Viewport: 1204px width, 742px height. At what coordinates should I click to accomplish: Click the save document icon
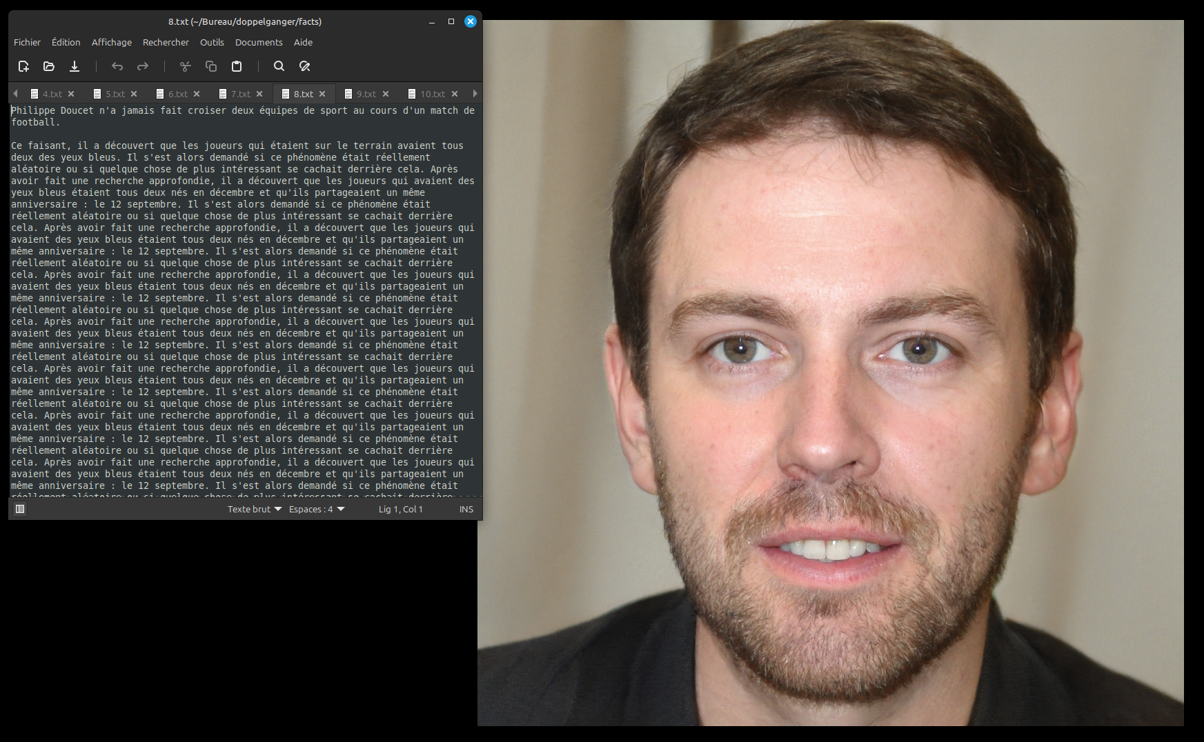point(75,66)
